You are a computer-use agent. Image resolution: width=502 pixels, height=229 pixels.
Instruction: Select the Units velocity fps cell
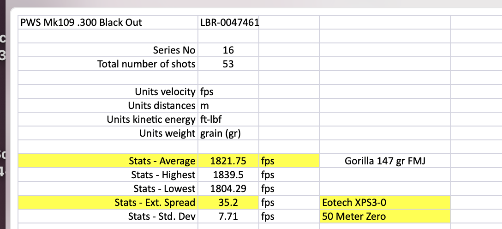228,91
